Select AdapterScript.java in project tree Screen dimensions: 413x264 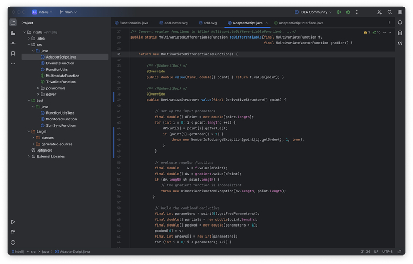(x=65, y=57)
